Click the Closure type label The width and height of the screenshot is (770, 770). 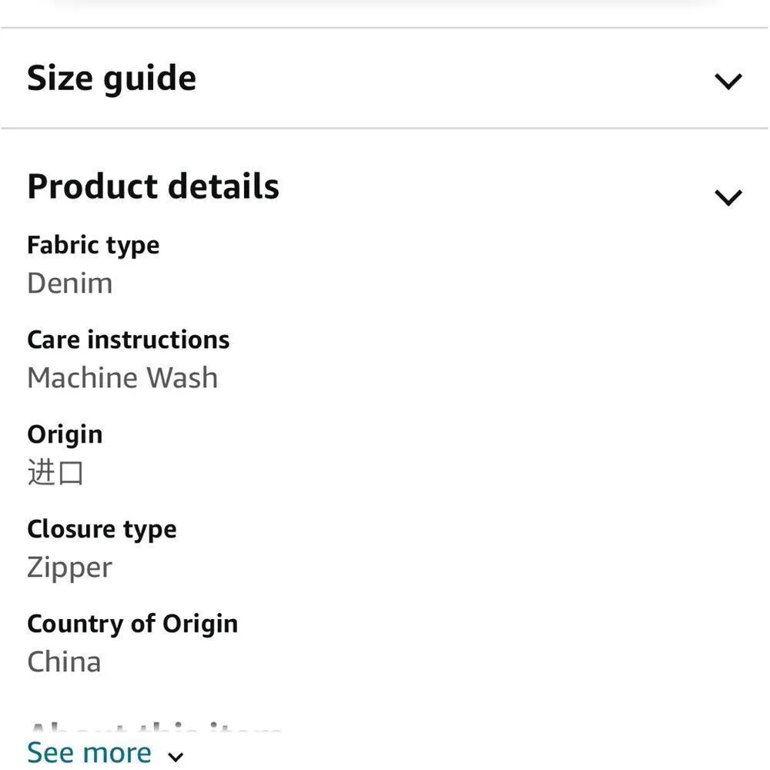[102, 529]
